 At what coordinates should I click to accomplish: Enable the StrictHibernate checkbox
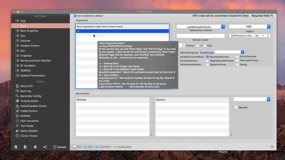coord(237,56)
